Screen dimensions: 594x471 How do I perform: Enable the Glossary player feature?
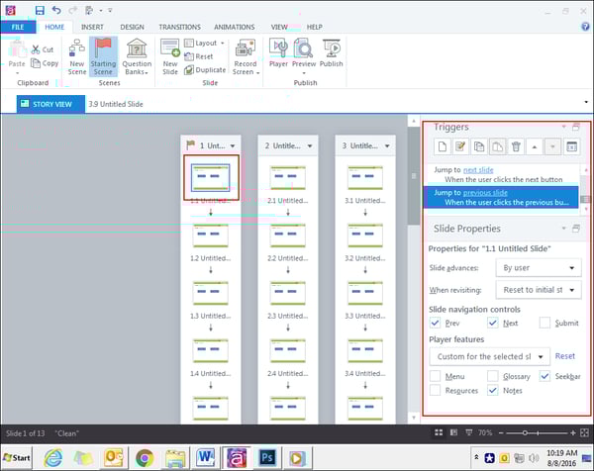pos(492,376)
